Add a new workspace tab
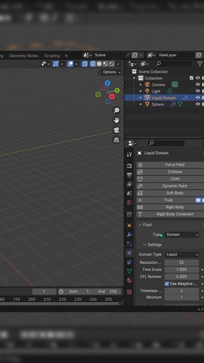Screen dimensions: 204x363 click(66, 56)
